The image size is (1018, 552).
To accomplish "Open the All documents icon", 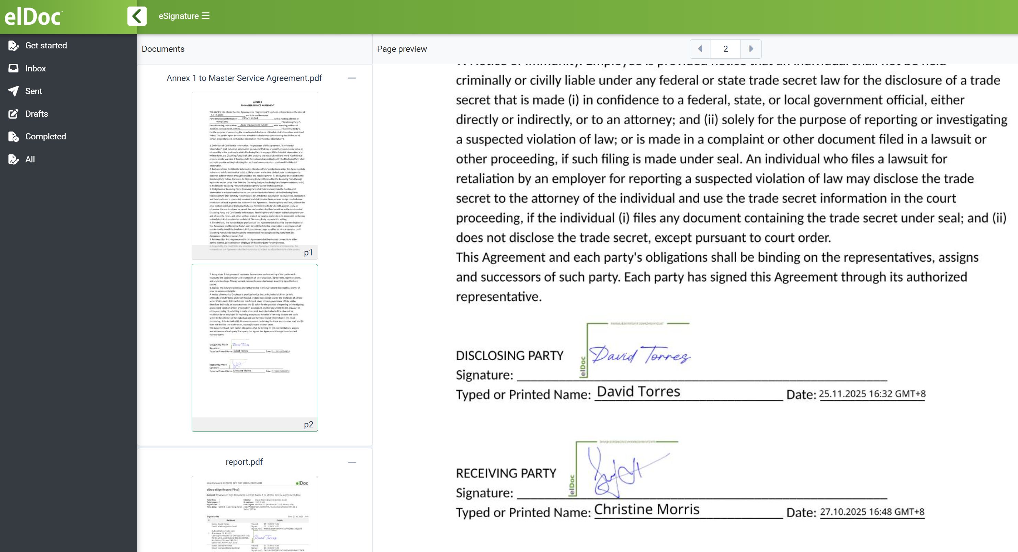I will point(14,159).
